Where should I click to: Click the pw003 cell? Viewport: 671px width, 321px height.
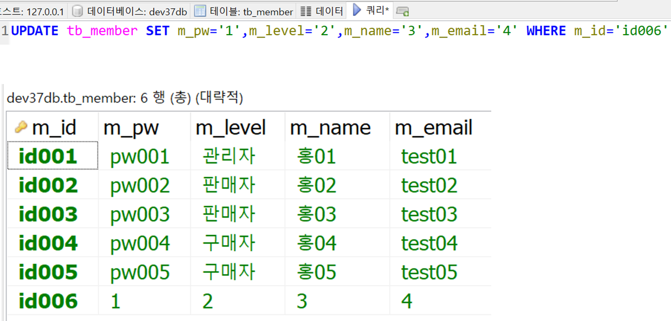click(144, 214)
